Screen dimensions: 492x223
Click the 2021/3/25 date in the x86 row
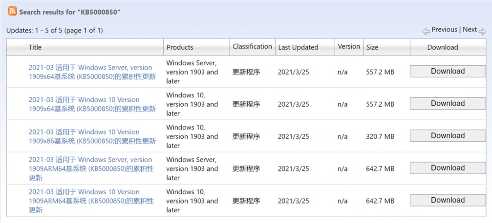click(293, 136)
